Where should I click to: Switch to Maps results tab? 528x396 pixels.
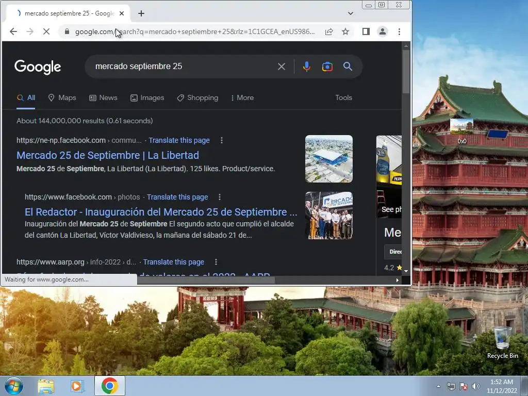click(x=62, y=97)
